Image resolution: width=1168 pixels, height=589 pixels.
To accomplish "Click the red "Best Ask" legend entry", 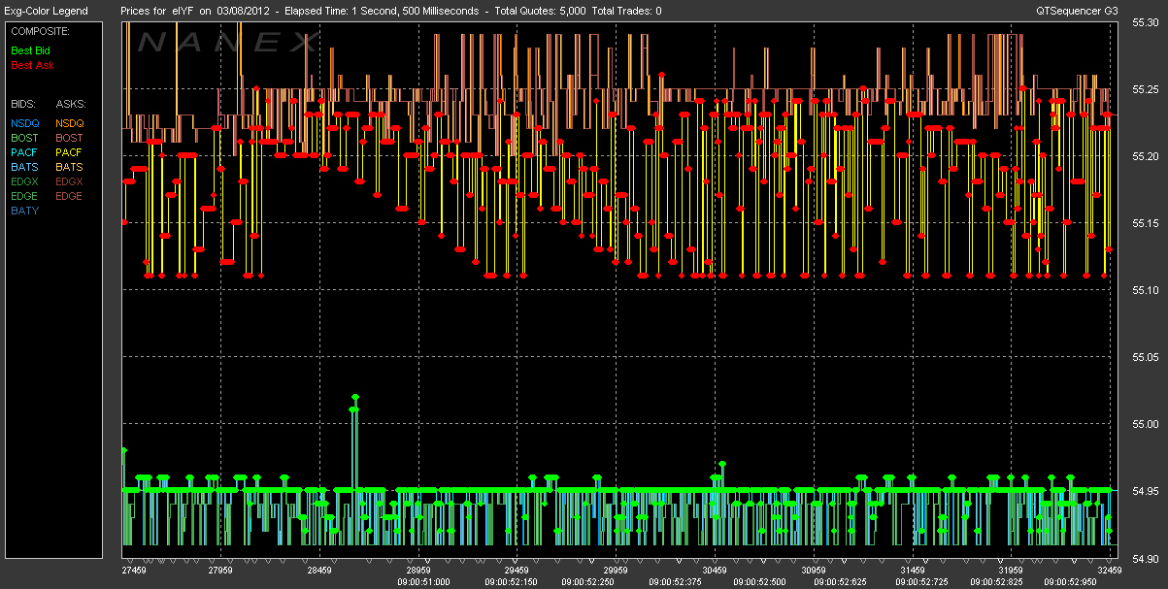I will click(x=32, y=65).
